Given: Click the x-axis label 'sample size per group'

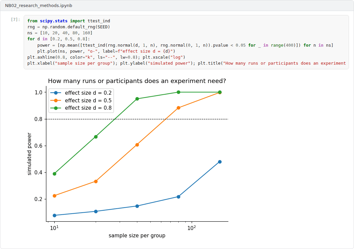Looking at the screenshot, I should pos(137,236).
